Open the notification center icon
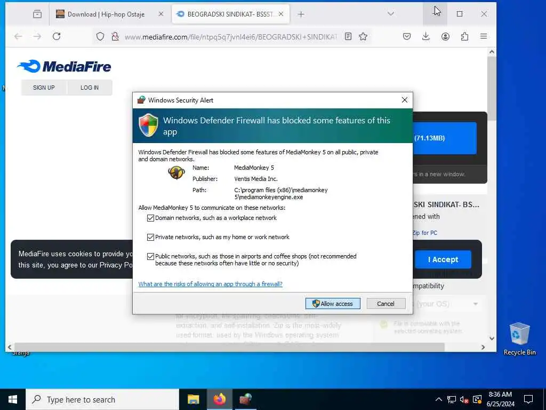Screen dimensions: 546x410 click(528, 399)
